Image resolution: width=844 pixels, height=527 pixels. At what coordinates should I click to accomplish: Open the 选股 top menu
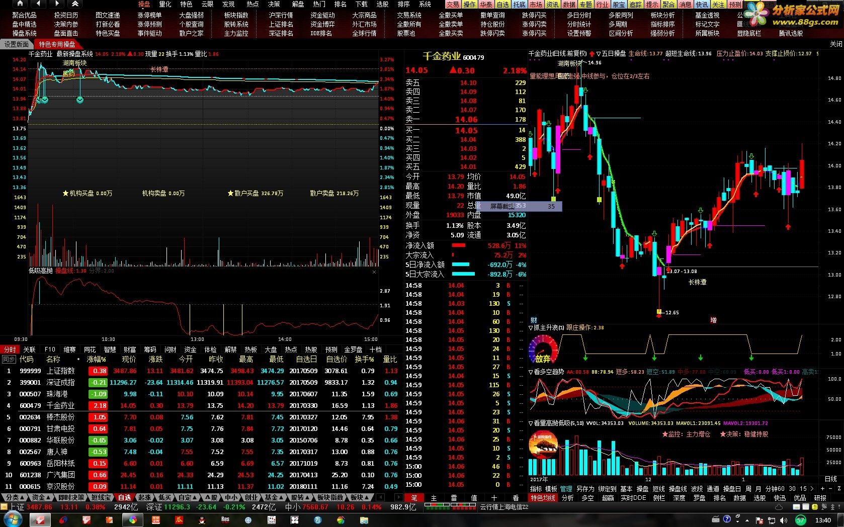(383, 4)
